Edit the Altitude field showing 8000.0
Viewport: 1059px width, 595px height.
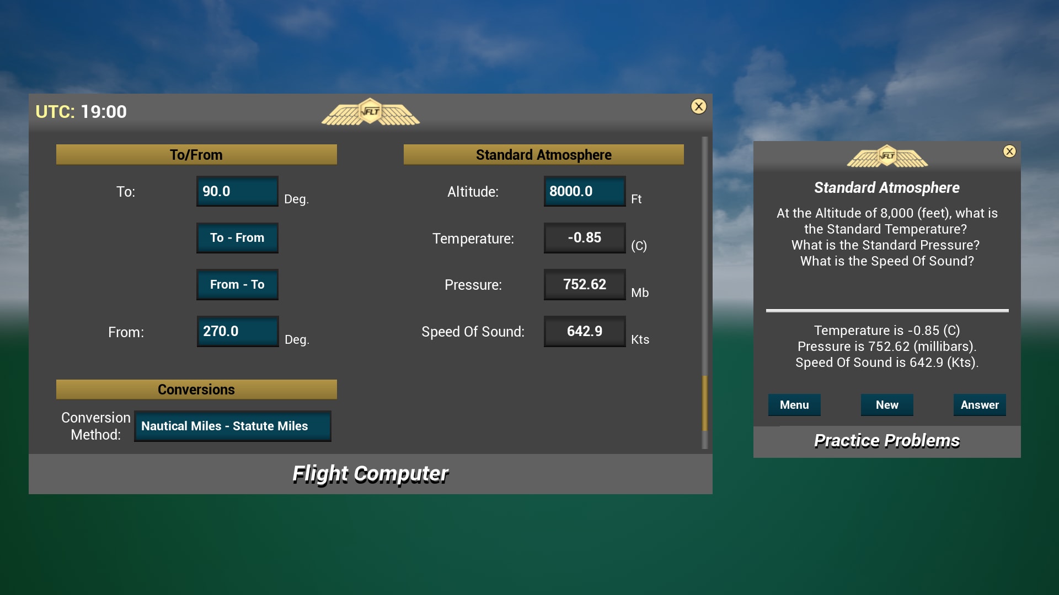pyautogui.click(x=584, y=191)
